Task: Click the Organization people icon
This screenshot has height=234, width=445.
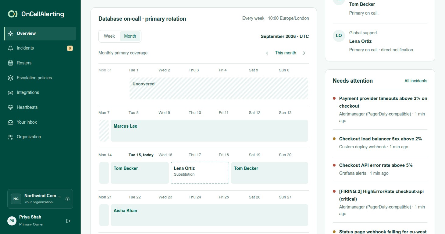Action: pos(11,137)
